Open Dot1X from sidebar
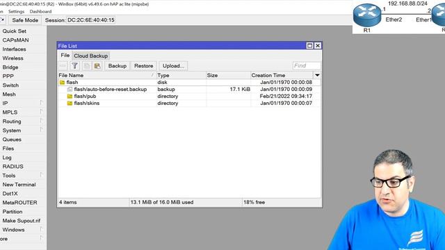445x250 pixels. [10, 194]
